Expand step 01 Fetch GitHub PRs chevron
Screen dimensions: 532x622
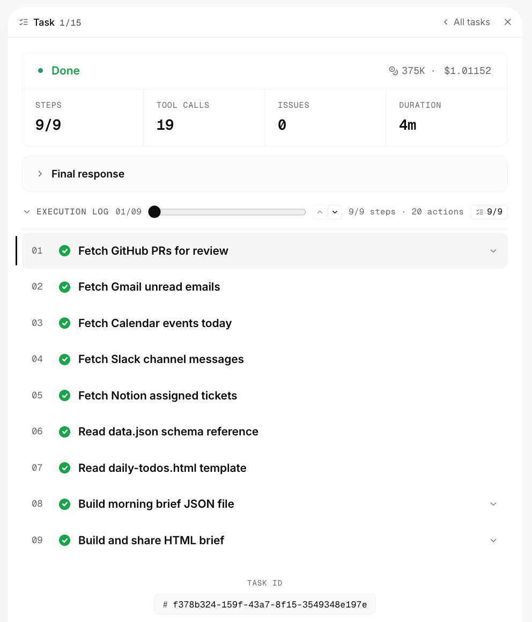pos(493,251)
